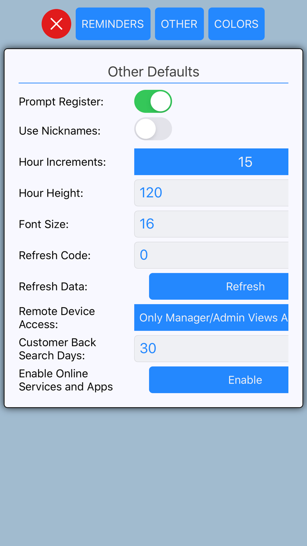307x546 pixels.
Task: Enable the Use Nicknames toggle
Action: pyautogui.click(x=153, y=129)
